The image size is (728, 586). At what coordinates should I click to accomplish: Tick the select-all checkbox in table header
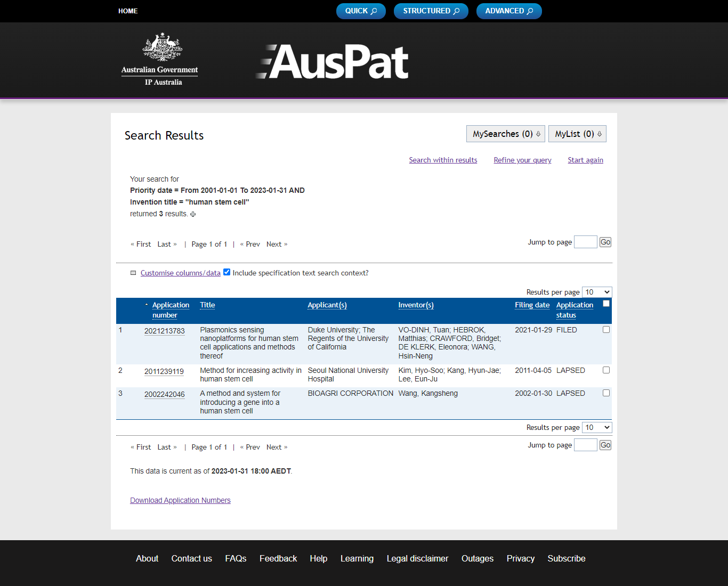coord(606,304)
